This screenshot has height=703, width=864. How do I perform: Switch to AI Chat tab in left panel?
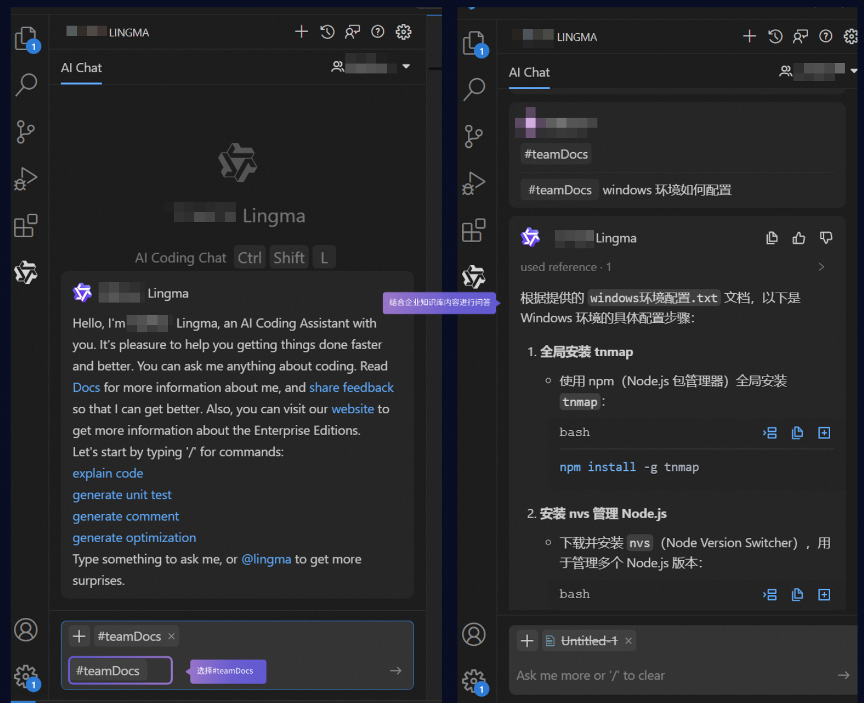[x=81, y=68]
